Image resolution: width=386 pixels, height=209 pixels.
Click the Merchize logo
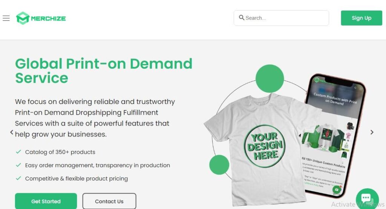coord(41,18)
